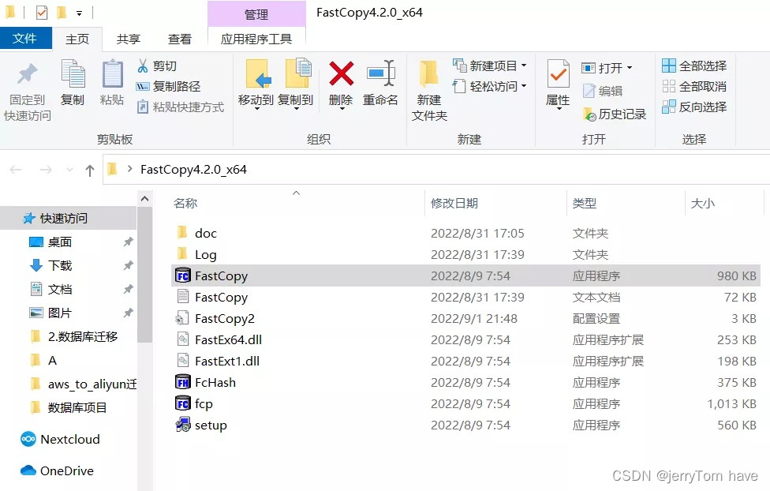Click the Up arrow navigation button
The width and height of the screenshot is (770, 491).
click(89, 170)
